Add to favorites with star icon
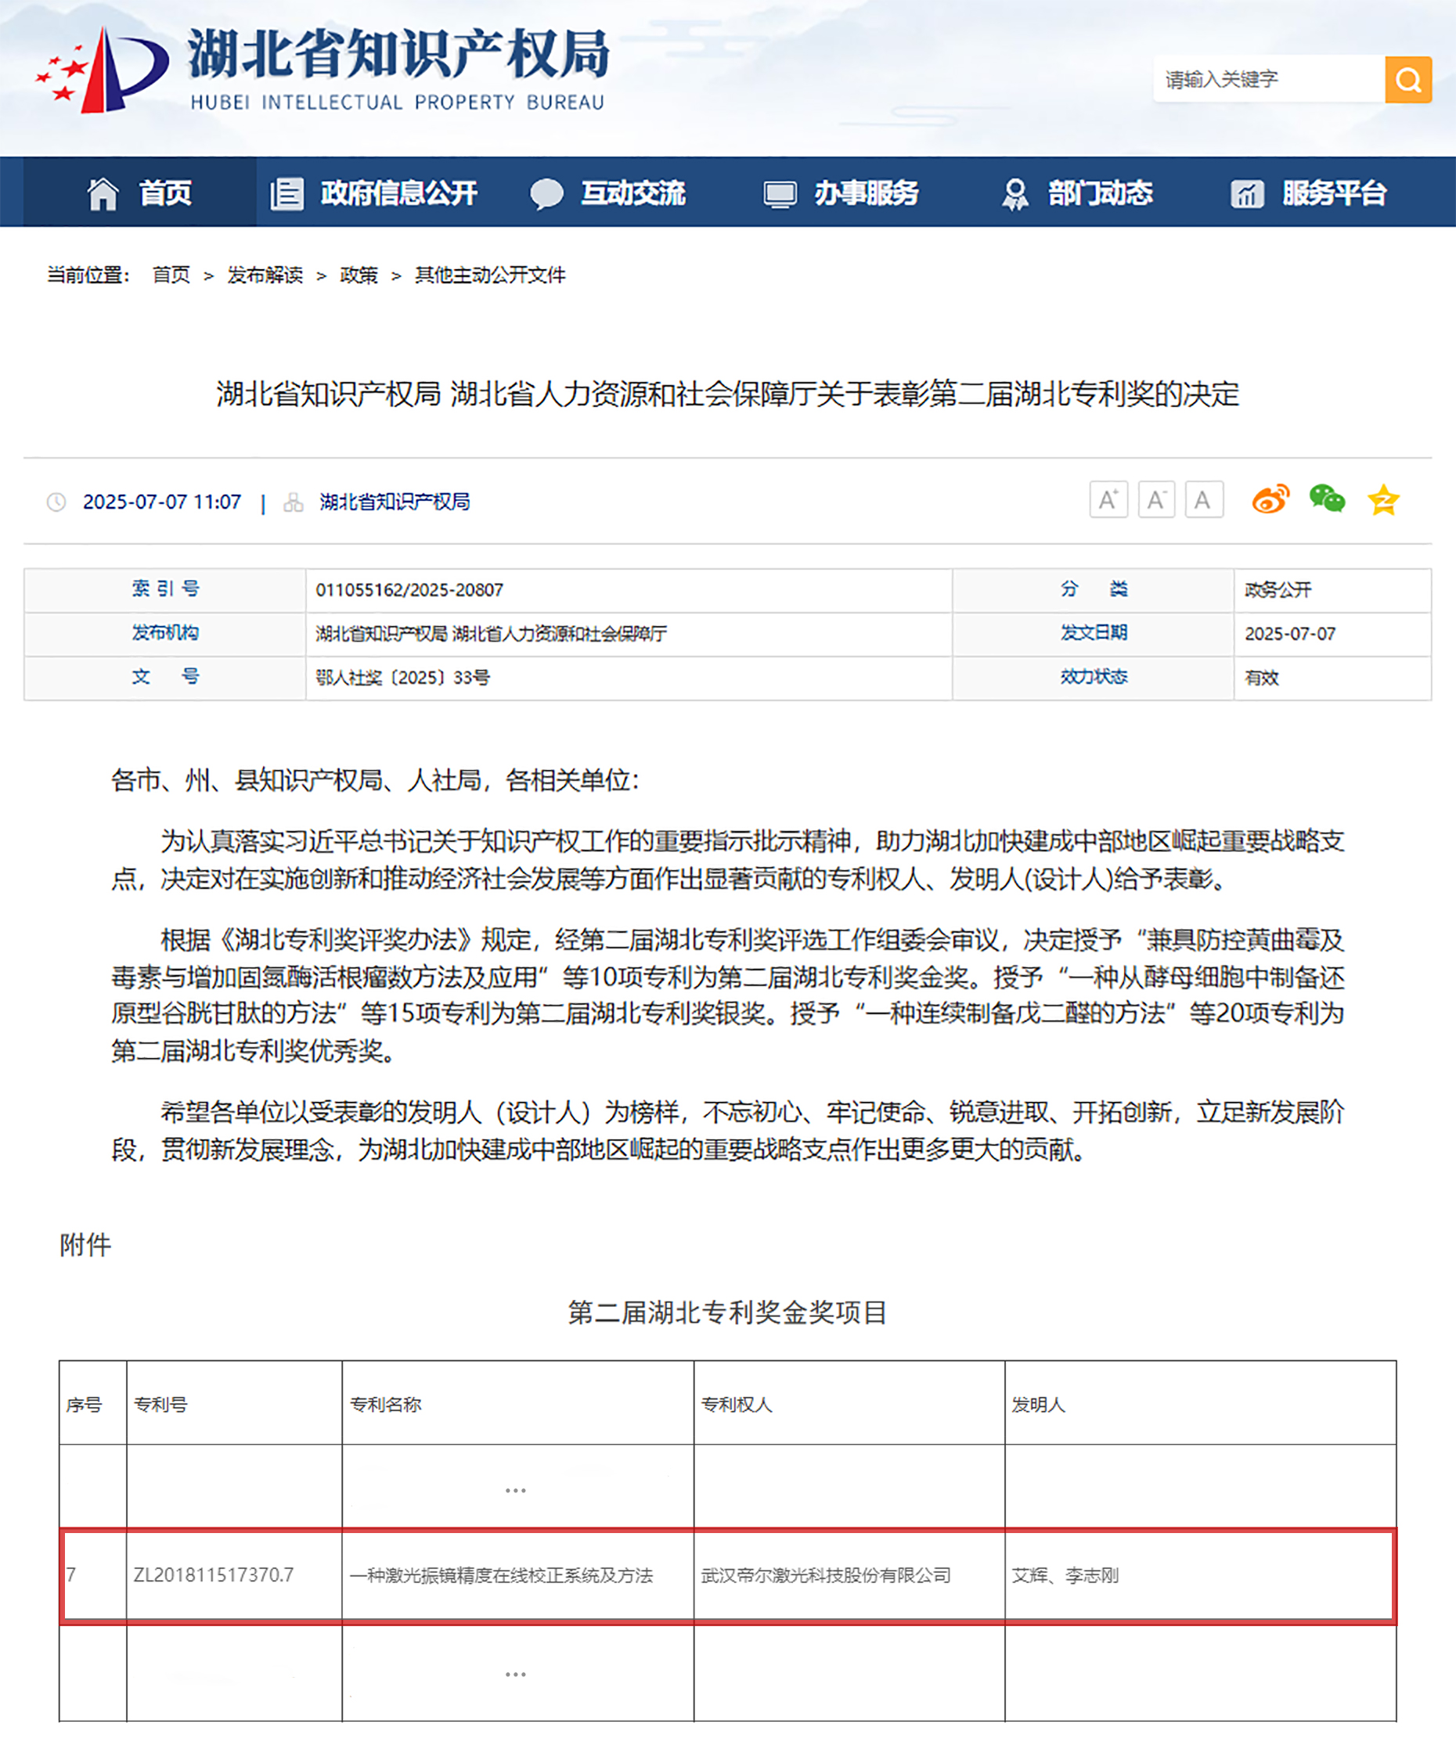Screen dimensions: 1456x1760 point(1383,500)
